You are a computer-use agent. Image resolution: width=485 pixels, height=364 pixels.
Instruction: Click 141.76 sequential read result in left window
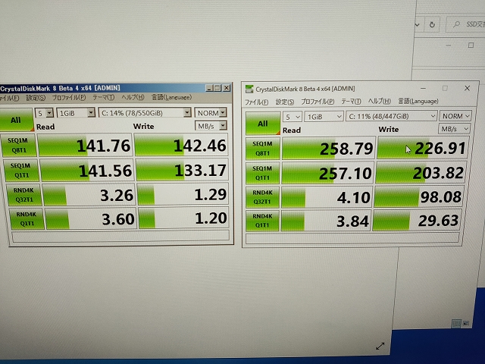(x=86, y=145)
